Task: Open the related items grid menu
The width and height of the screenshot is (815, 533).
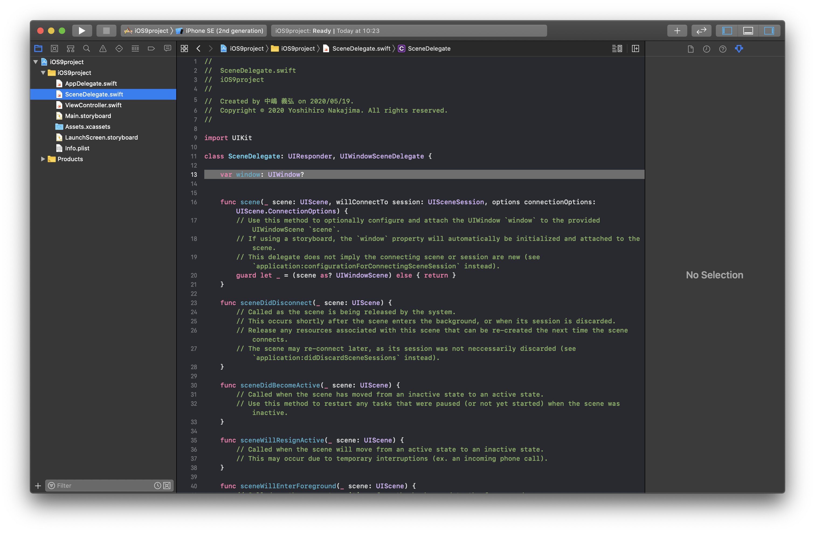Action: 184,49
